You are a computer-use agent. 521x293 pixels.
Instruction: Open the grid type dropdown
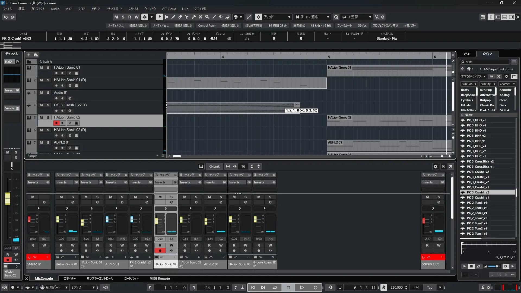289,17
